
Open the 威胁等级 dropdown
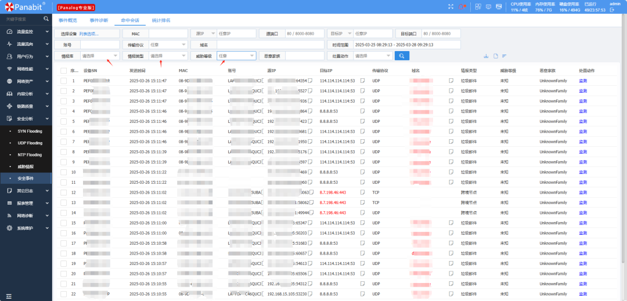(x=236, y=56)
